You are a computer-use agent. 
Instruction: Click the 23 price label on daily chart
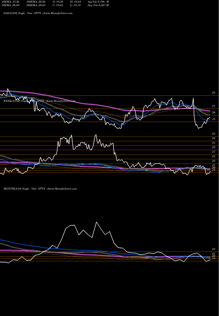coord(213,93)
